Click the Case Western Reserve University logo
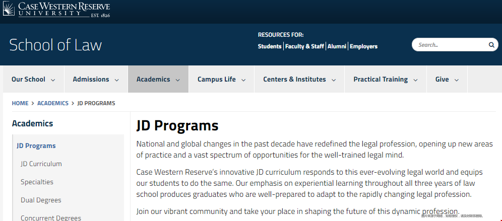This screenshot has width=502, height=221. click(56, 10)
